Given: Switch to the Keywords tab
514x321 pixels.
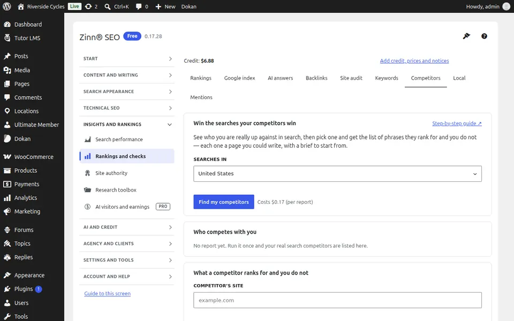Looking at the screenshot, I should pyautogui.click(x=387, y=78).
